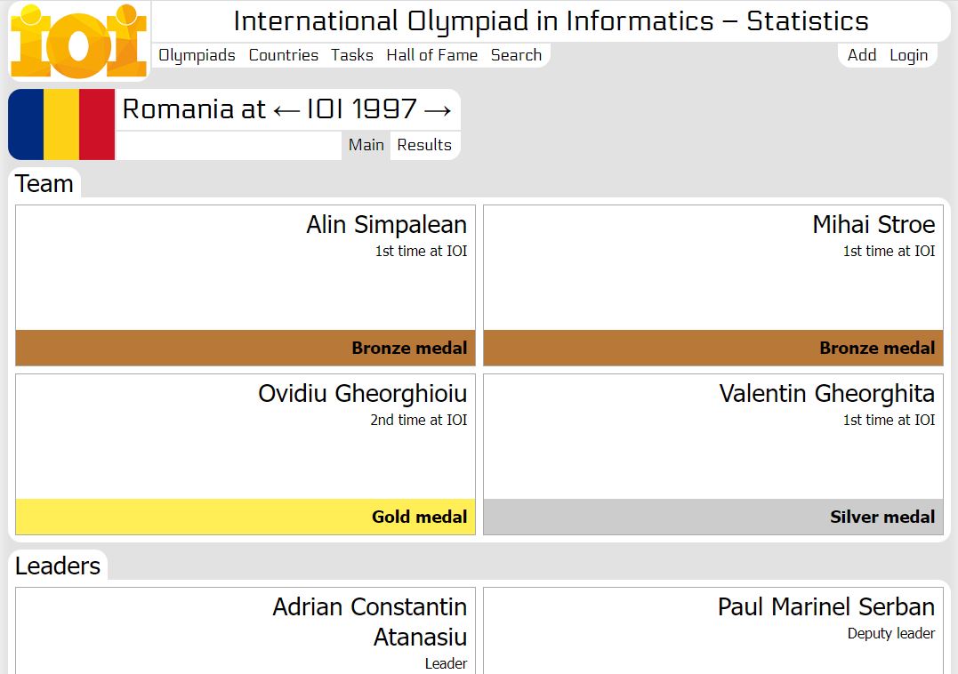This screenshot has width=958, height=674.
Task: Open the Search page
Action: tap(516, 55)
